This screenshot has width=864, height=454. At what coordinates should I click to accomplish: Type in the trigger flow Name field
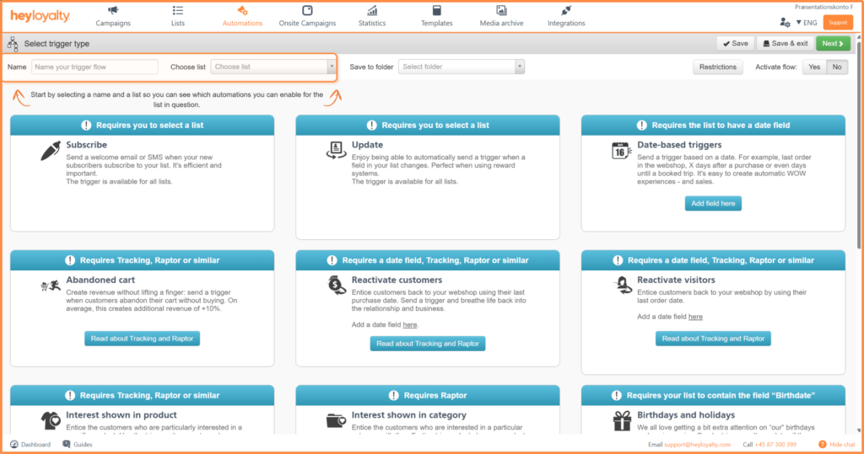point(94,67)
